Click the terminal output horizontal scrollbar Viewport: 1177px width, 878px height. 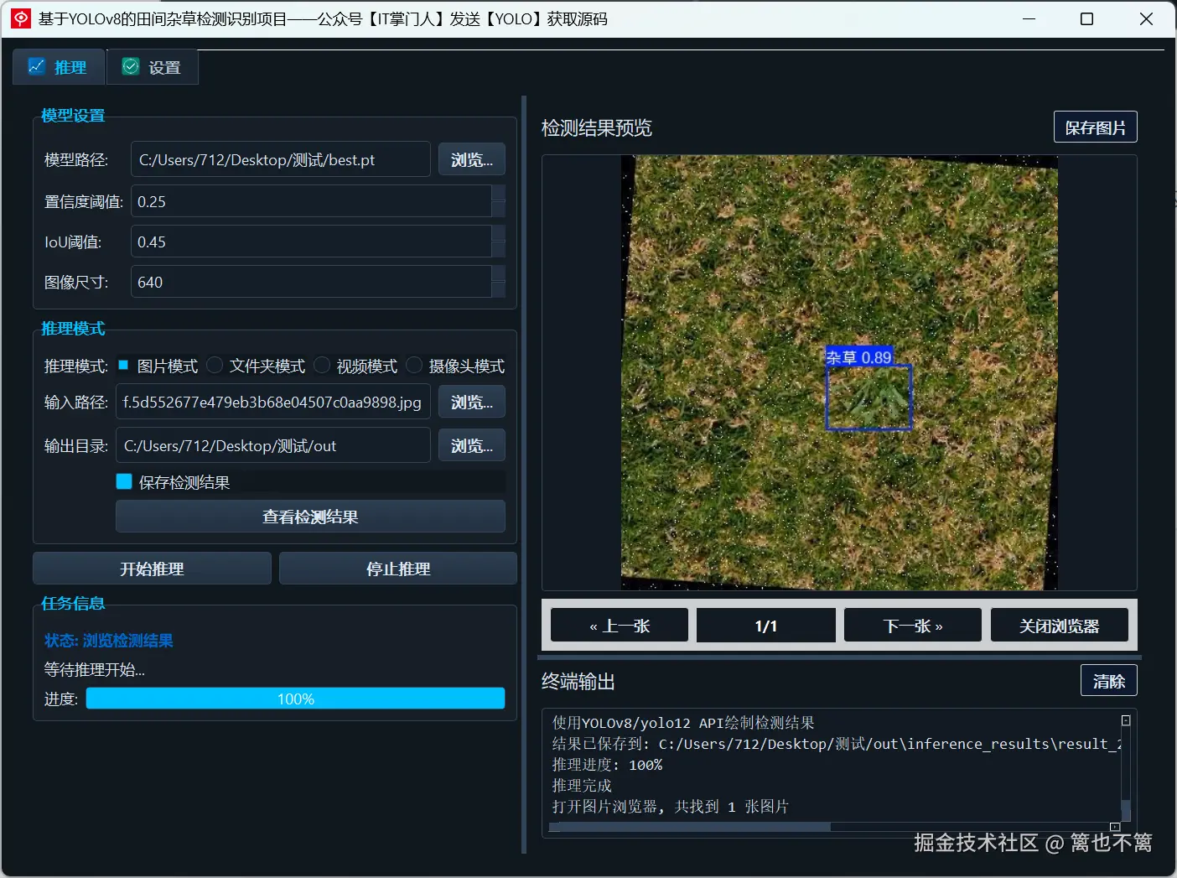[x=690, y=827]
